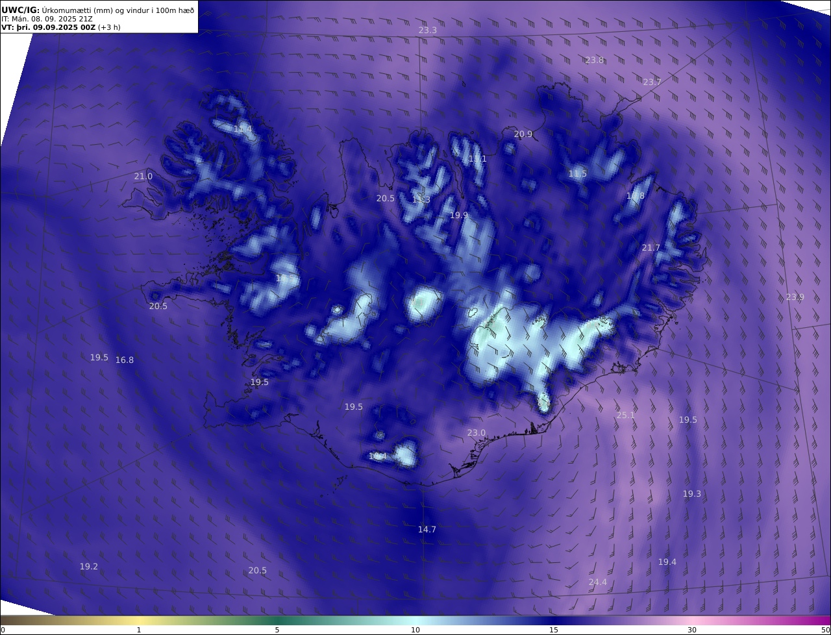
Task: Click the 11.4 value label
Action: click(x=242, y=129)
